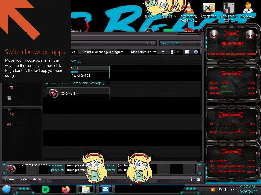This screenshot has width=261, height=195.
Task: Click the network OUT graph on widget
Action: tap(232, 131)
